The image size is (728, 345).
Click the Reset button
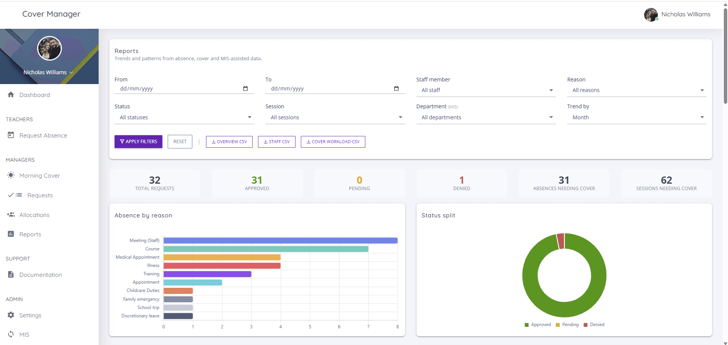coord(180,142)
